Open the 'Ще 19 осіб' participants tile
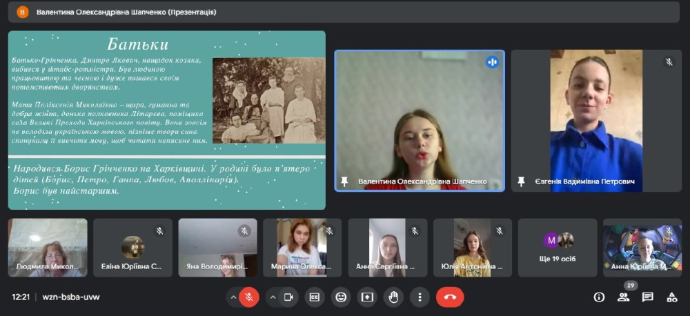This screenshot has height=316, width=690. [x=558, y=248]
